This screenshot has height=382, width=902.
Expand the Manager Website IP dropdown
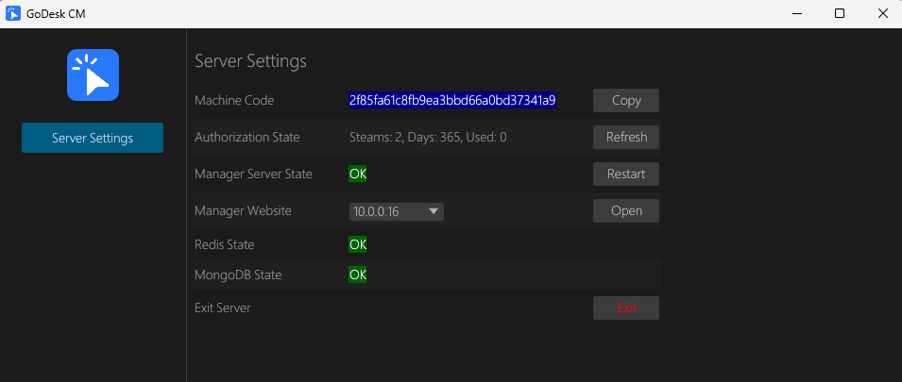click(x=434, y=211)
